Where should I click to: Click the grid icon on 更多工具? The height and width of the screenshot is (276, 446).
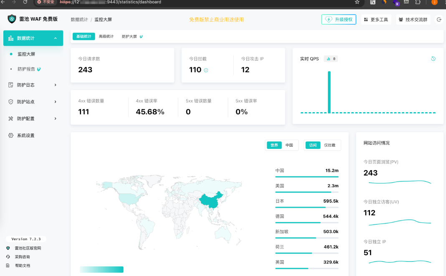(x=366, y=20)
